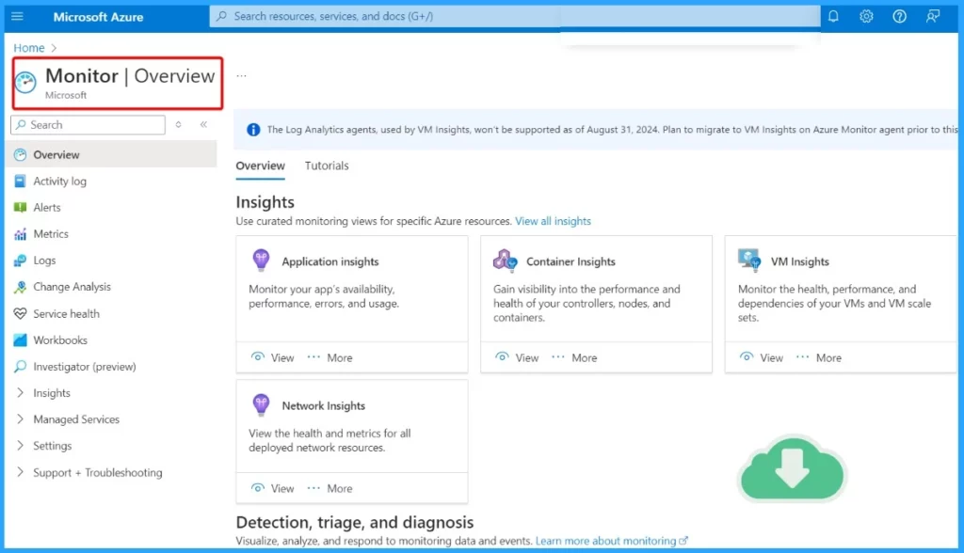The image size is (964, 553).
Task: Click the search magnifier in top bar
Action: coord(222,16)
